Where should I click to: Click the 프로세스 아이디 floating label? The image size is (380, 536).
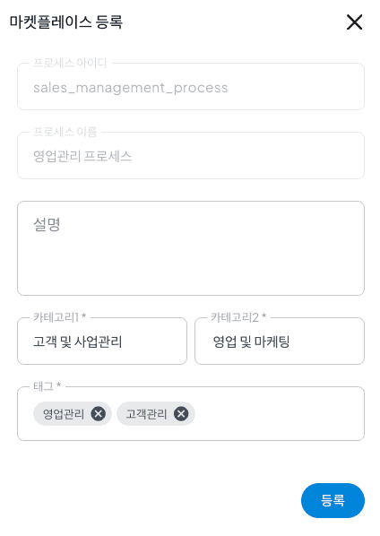(x=70, y=63)
